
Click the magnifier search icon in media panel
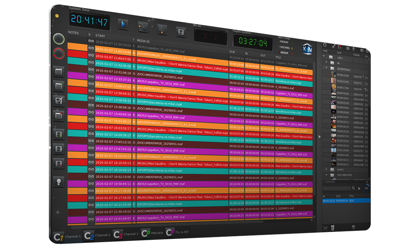(x=353, y=188)
